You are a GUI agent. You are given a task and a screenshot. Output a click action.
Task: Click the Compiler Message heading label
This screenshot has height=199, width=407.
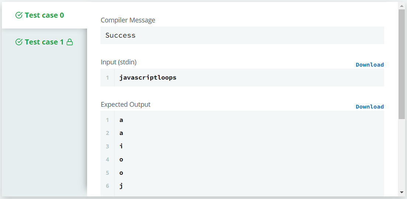[x=128, y=20]
